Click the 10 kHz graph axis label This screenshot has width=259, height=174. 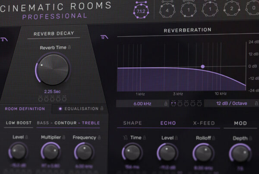point(221,94)
